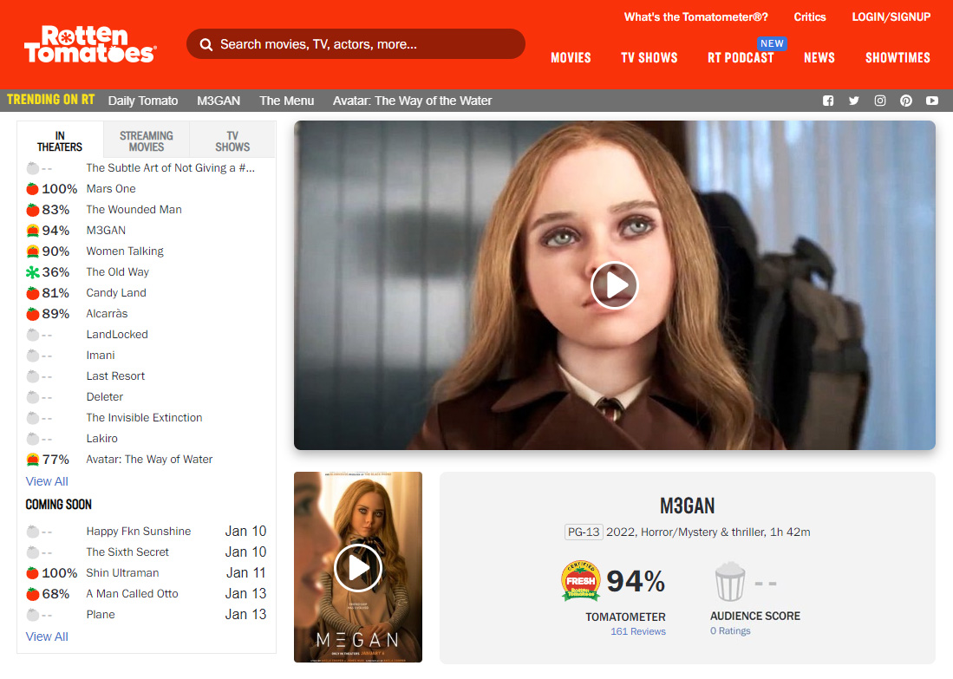
Task: Open the RT Podcast menu item
Action: click(x=741, y=58)
